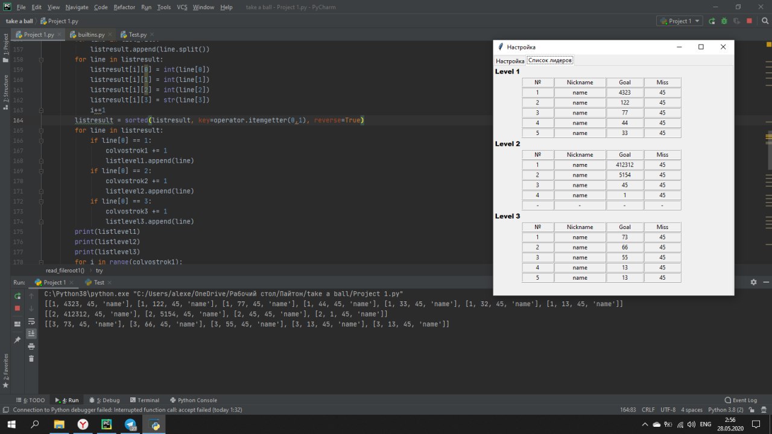Select Список лидеров tab in Tk window
Screen dimensions: 772x434
(x=549, y=60)
